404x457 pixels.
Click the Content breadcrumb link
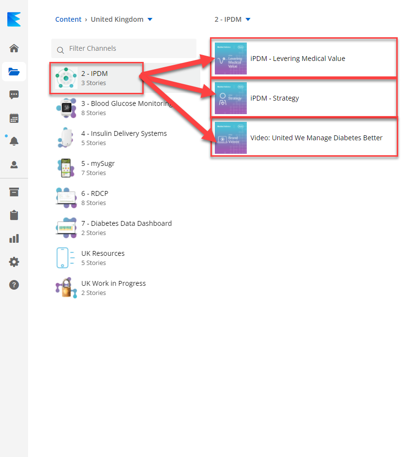point(68,19)
